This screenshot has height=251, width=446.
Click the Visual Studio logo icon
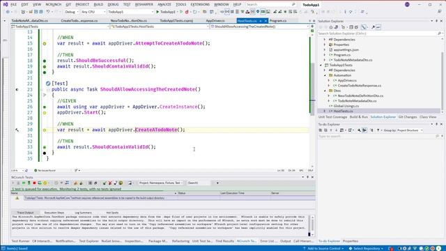click(6, 4)
